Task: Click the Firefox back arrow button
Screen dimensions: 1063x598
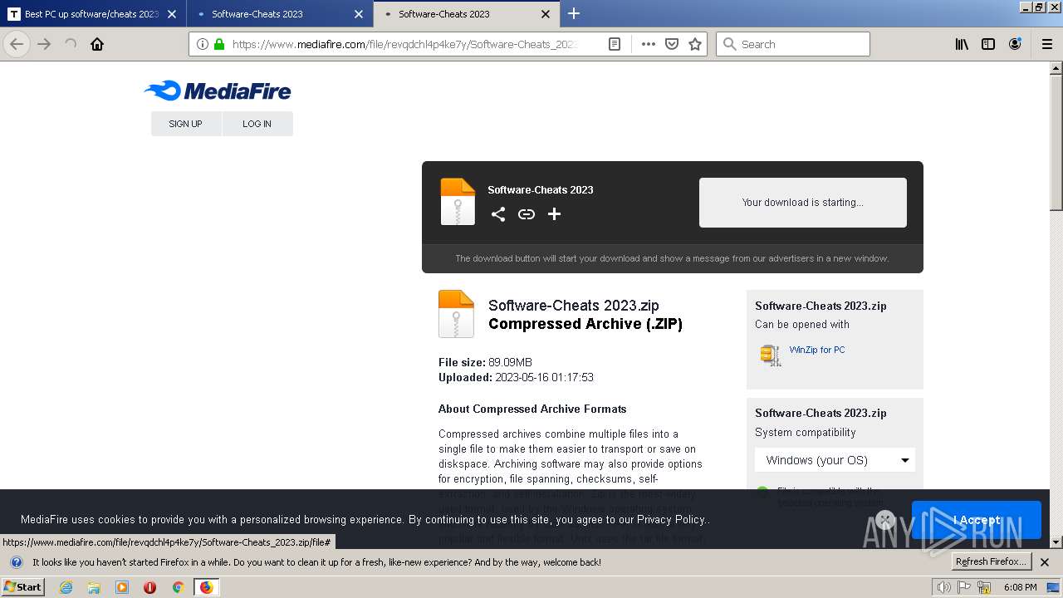Action: pyautogui.click(x=17, y=44)
